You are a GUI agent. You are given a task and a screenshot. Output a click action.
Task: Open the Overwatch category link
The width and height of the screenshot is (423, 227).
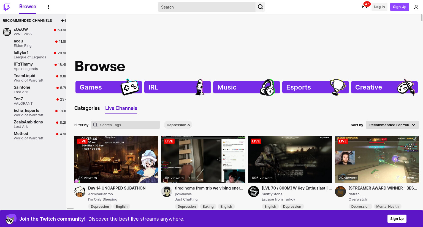[358, 199]
